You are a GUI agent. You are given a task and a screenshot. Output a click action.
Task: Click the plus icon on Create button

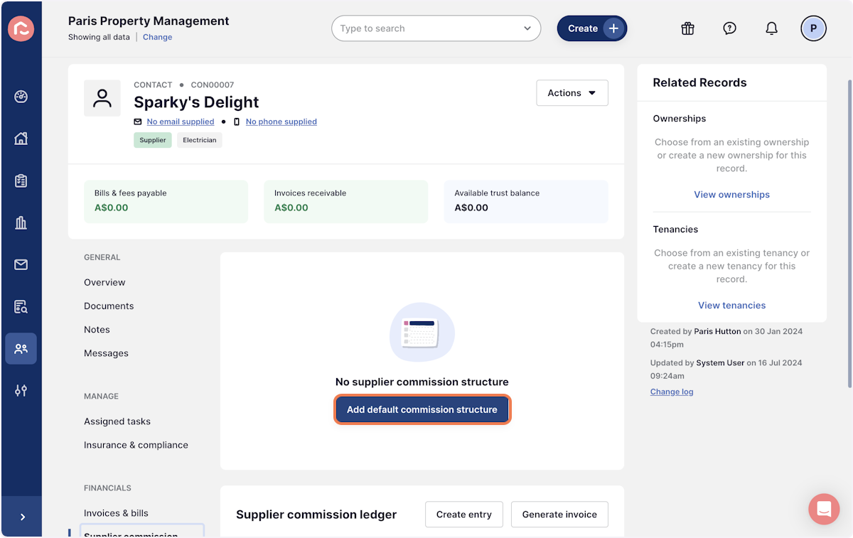coord(614,28)
